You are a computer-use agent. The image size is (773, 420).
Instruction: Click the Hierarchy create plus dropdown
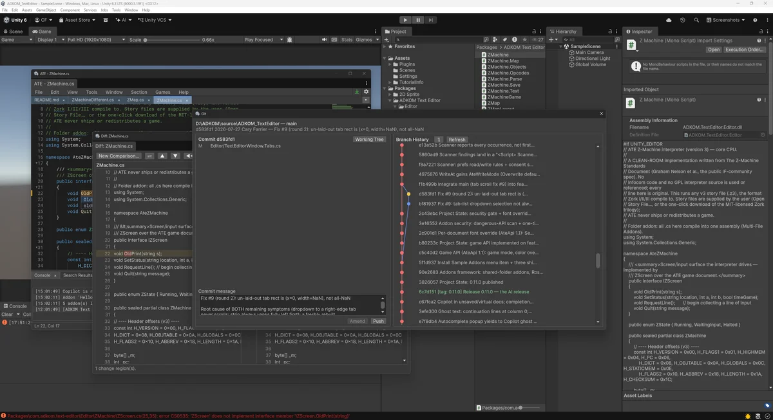click(x=553, y=40)
